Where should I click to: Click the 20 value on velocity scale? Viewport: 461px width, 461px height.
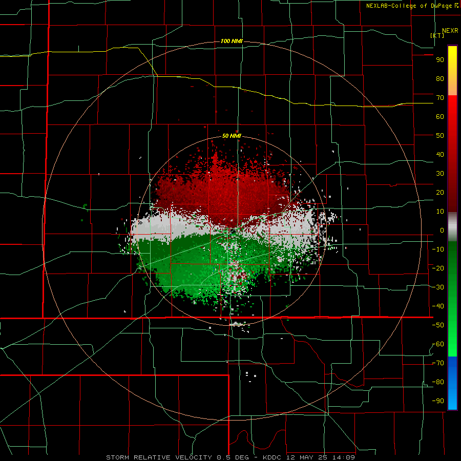pyautogui.click(x=440, y=193)
